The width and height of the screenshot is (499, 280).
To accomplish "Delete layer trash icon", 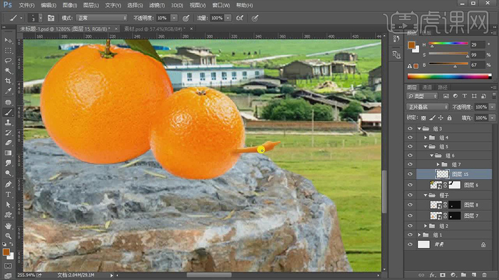I will pyautogui.click(x=484, y=274).
